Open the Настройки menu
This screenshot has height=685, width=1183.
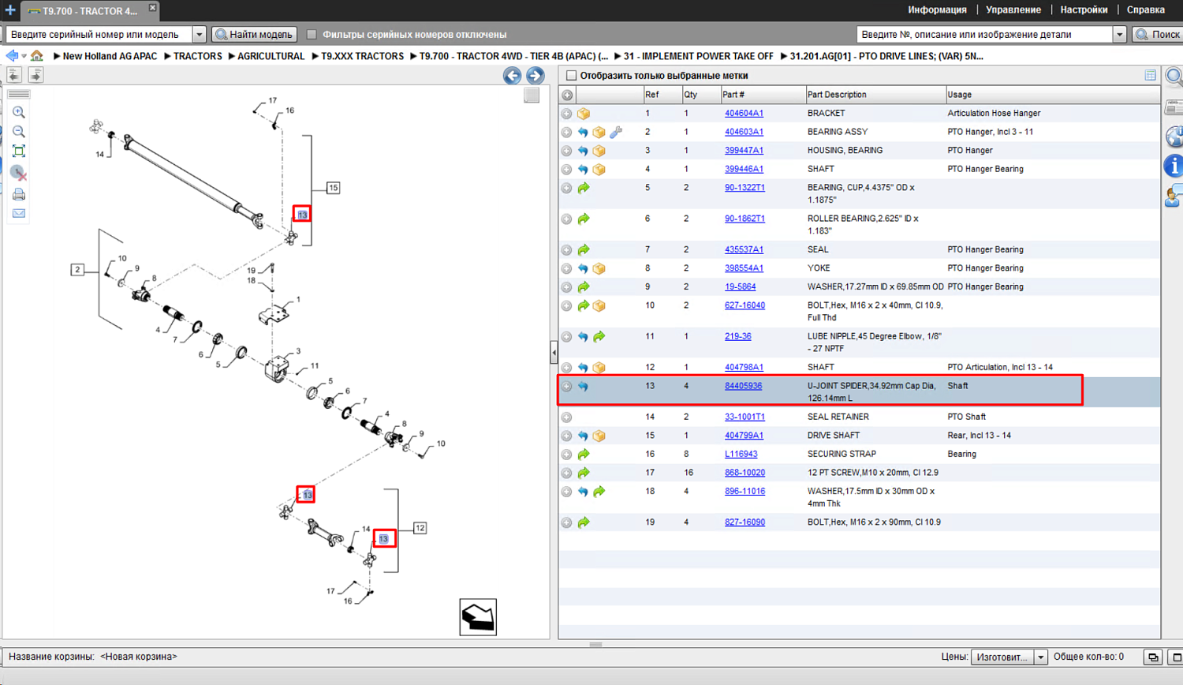point(1084,10)
